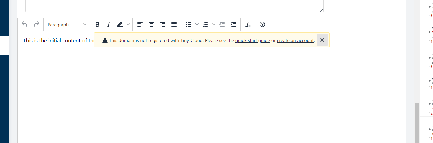Expand numbered list style options

214,24
